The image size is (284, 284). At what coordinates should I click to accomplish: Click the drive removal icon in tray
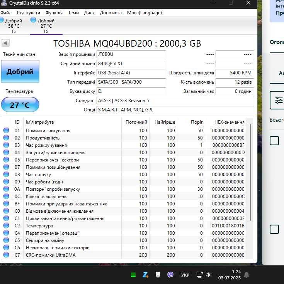pos(158,275)
